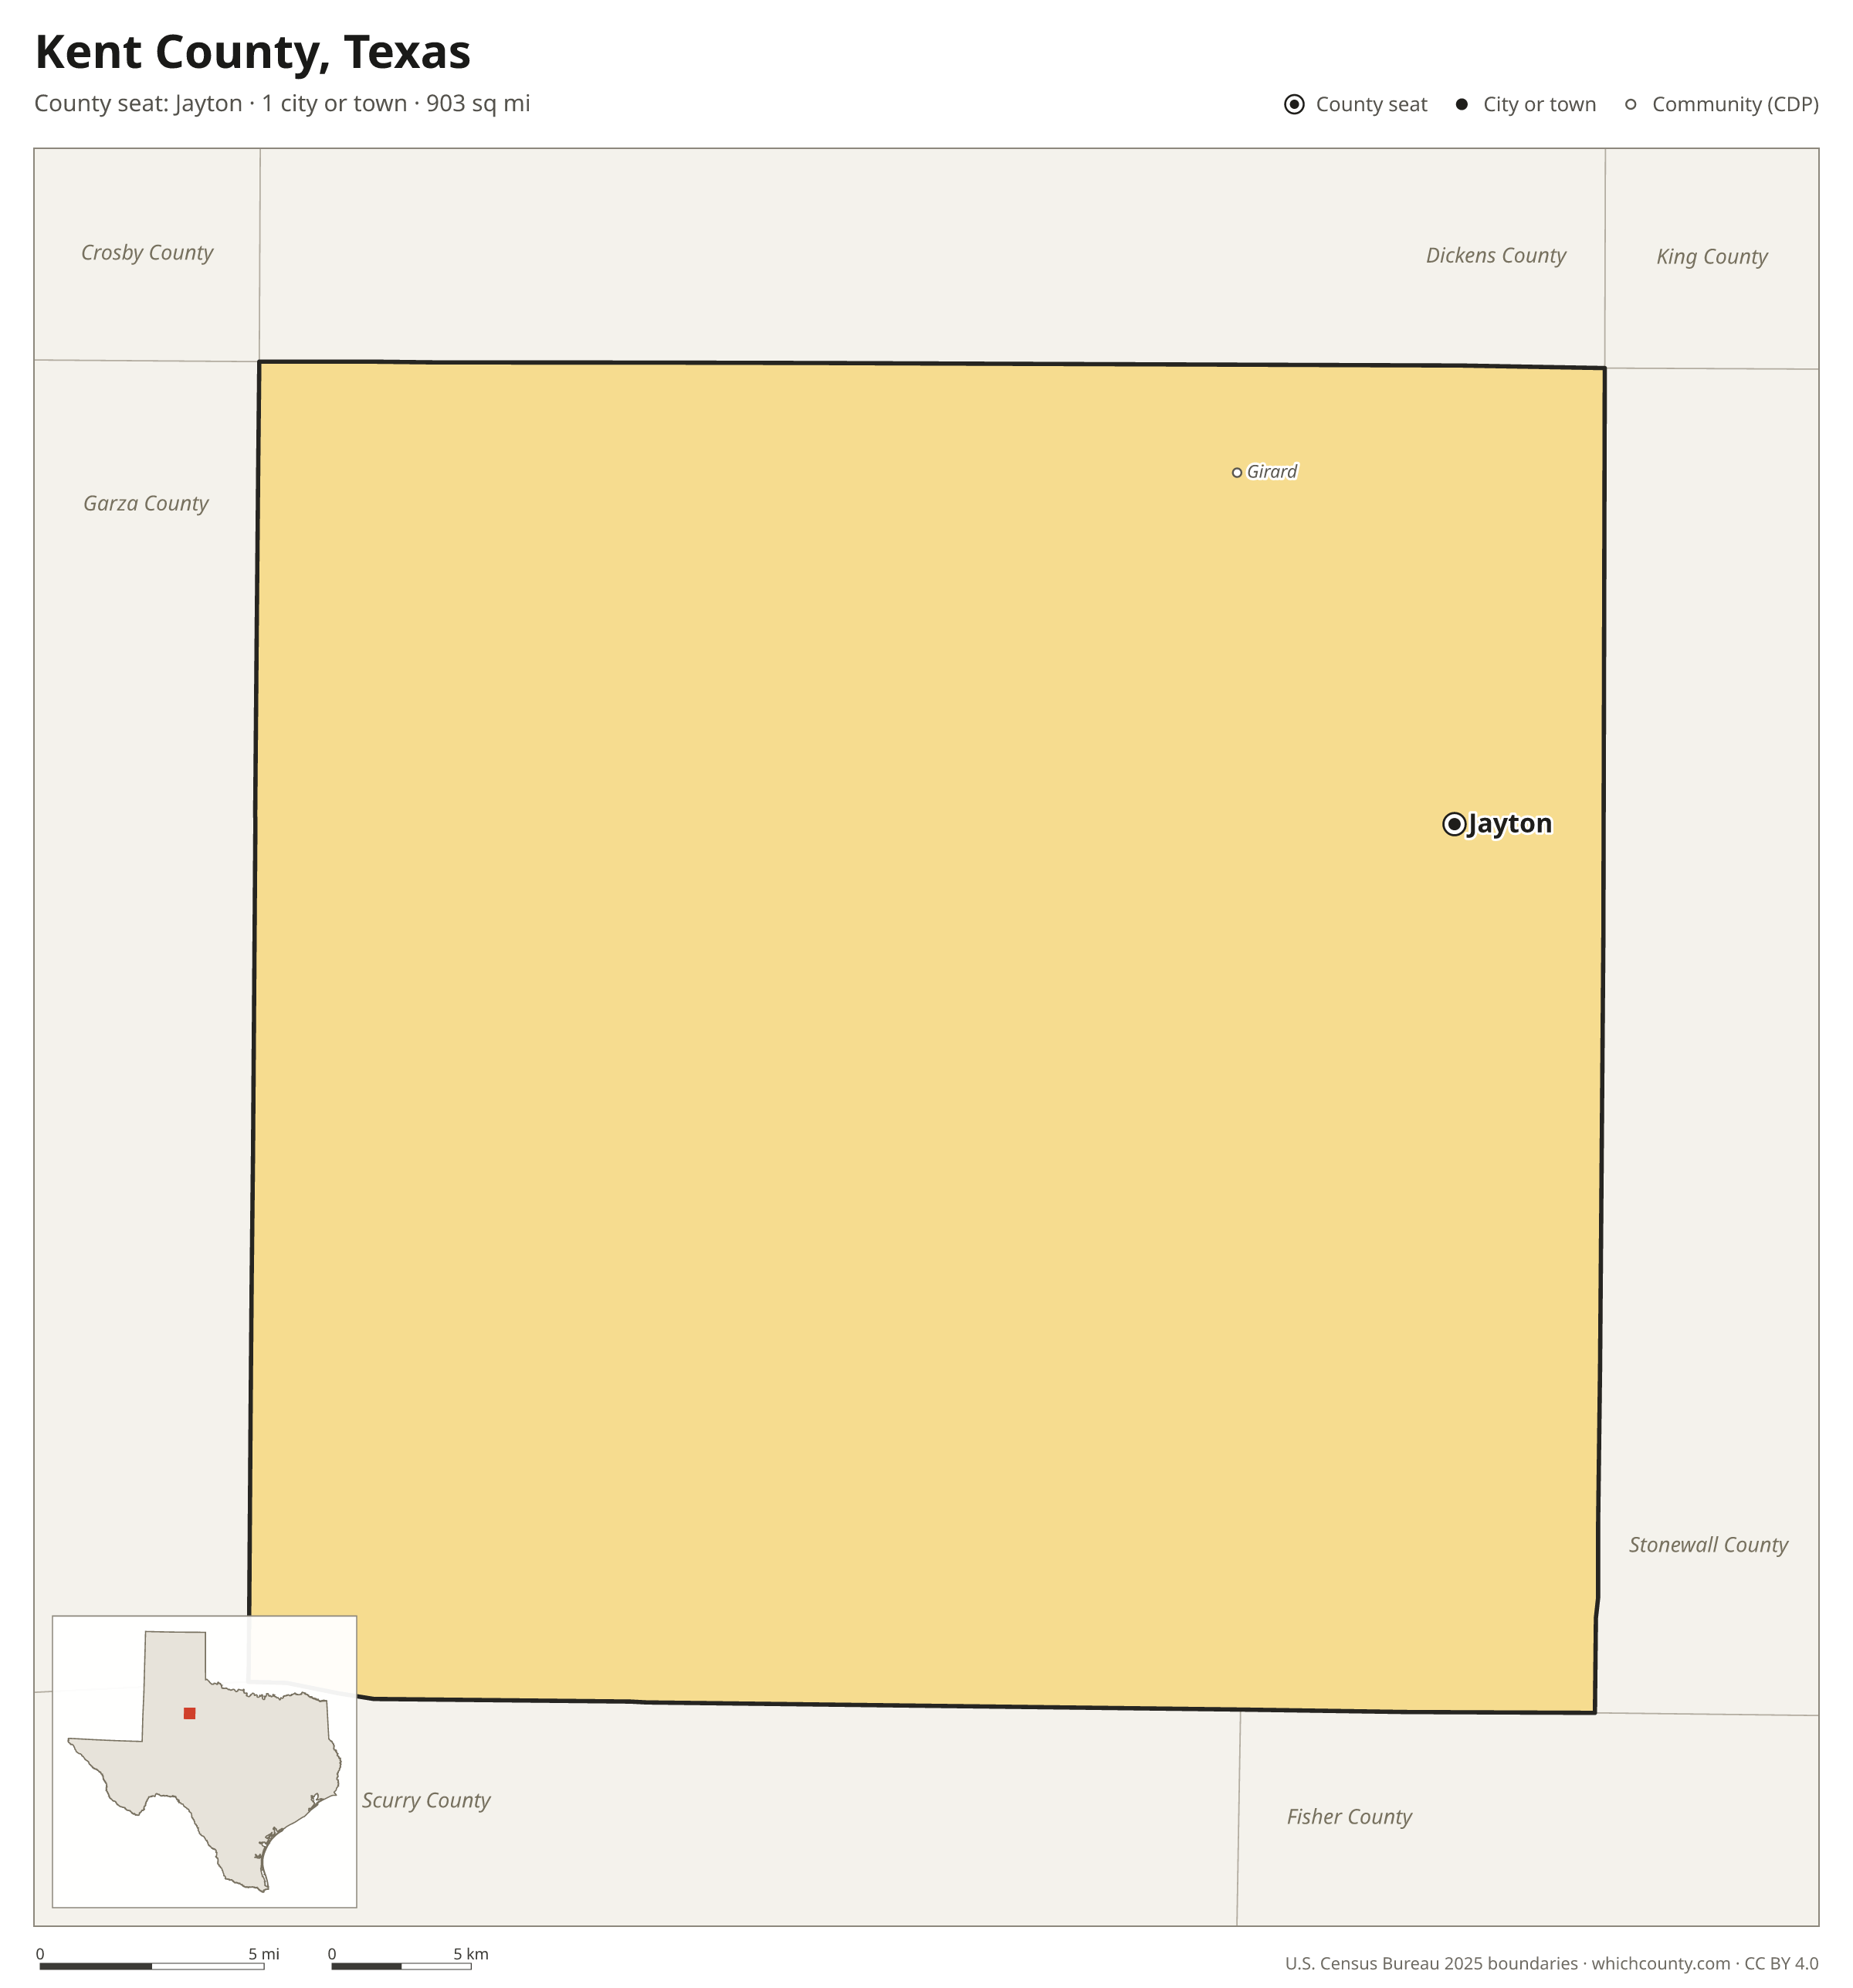Click the City or town legend dot
This screenshot has width=1853, height=1988.
[x=1462, y=104]
